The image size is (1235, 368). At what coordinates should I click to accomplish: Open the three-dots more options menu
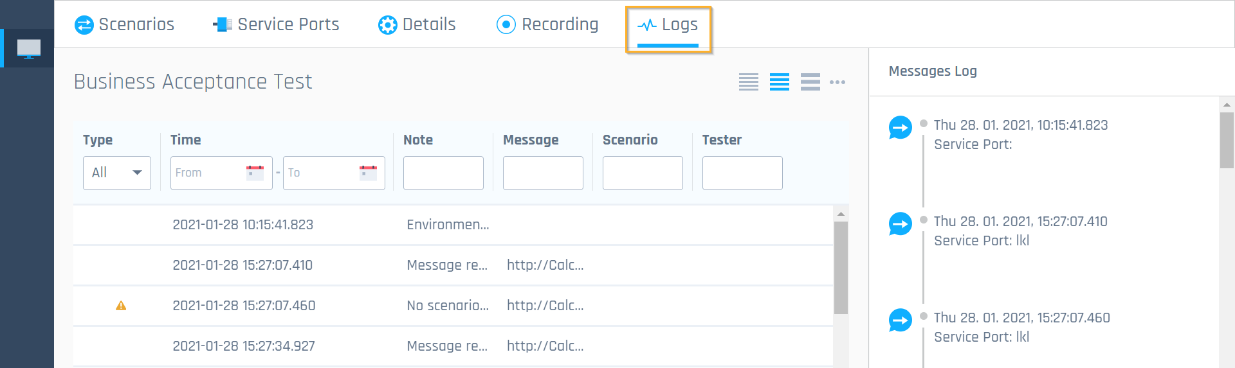pyautogui.click(x=837, y=82)
